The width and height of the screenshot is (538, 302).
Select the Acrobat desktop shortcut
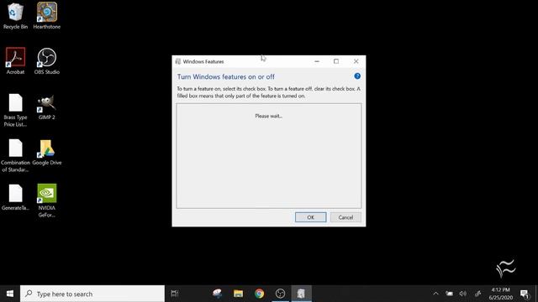tap(15, 61)
